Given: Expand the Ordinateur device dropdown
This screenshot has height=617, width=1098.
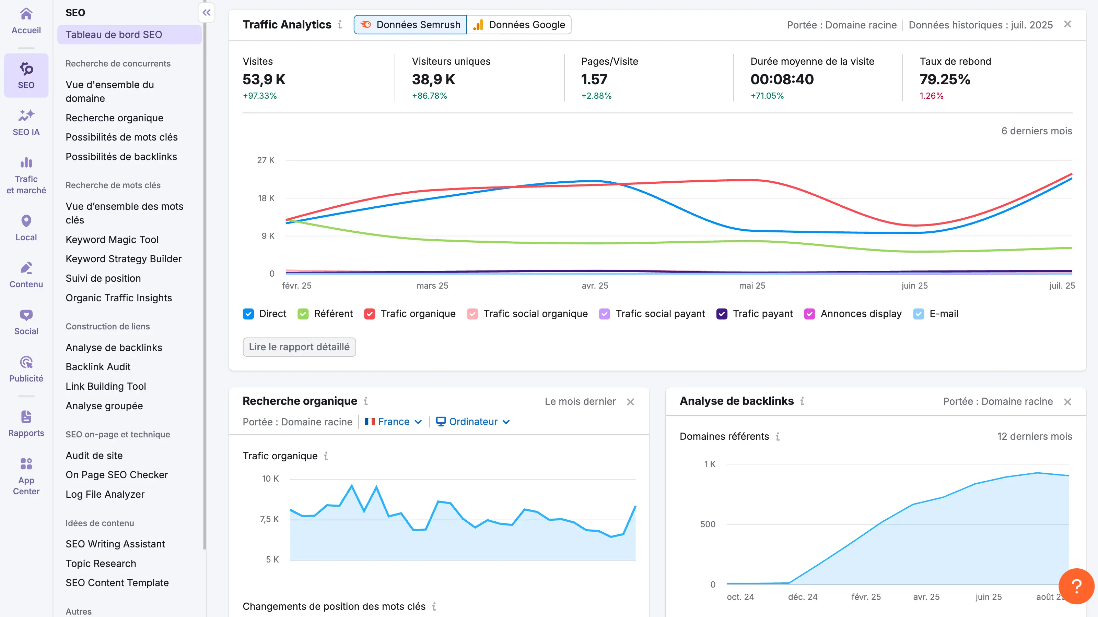Looking at the screenshot, I should (473, 422).
